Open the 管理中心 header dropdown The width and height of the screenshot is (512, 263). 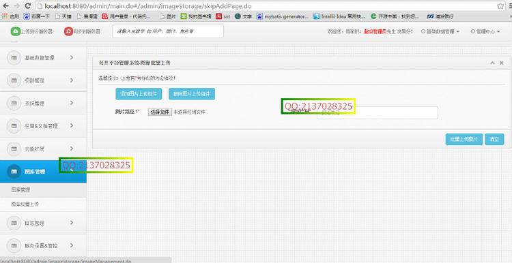pos(485,31)
